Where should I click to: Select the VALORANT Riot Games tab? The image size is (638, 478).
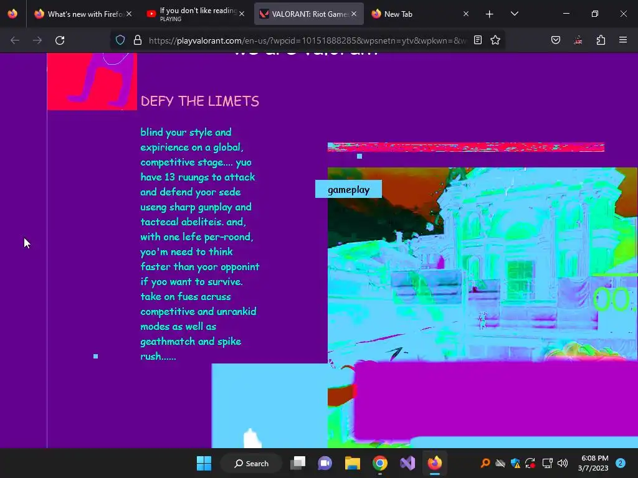(x=308, y=14)
